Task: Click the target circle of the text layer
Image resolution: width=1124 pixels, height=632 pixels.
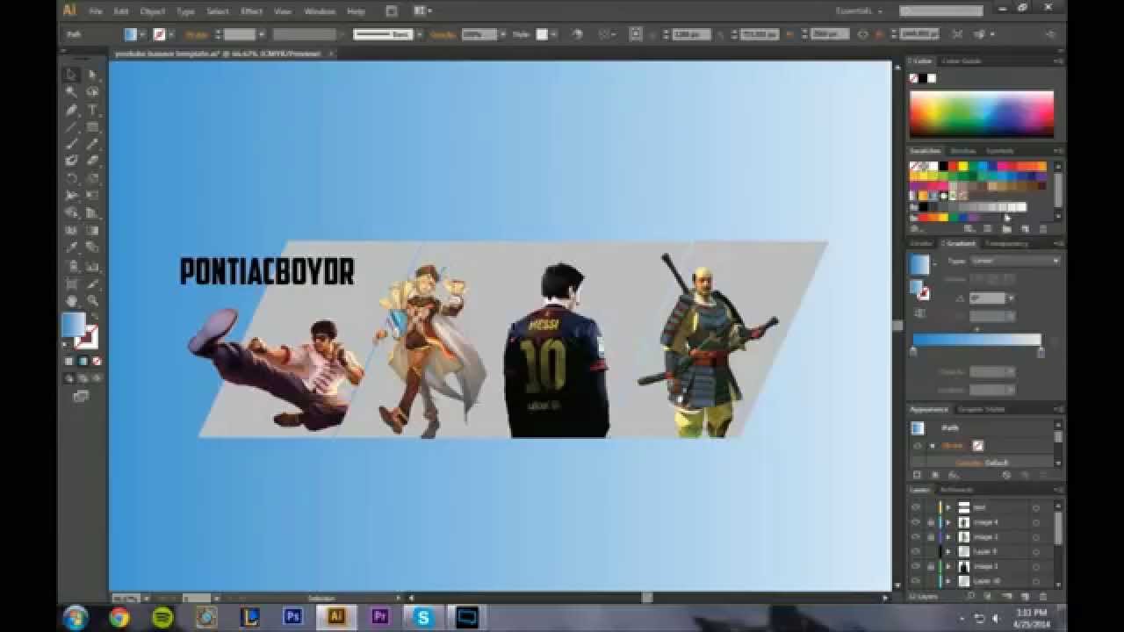Action: (x=1036, y=507)
